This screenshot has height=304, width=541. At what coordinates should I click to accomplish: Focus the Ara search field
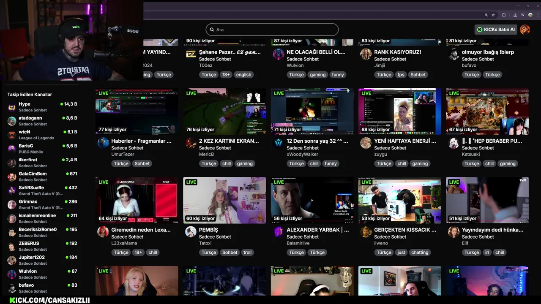tap(272, 30)
